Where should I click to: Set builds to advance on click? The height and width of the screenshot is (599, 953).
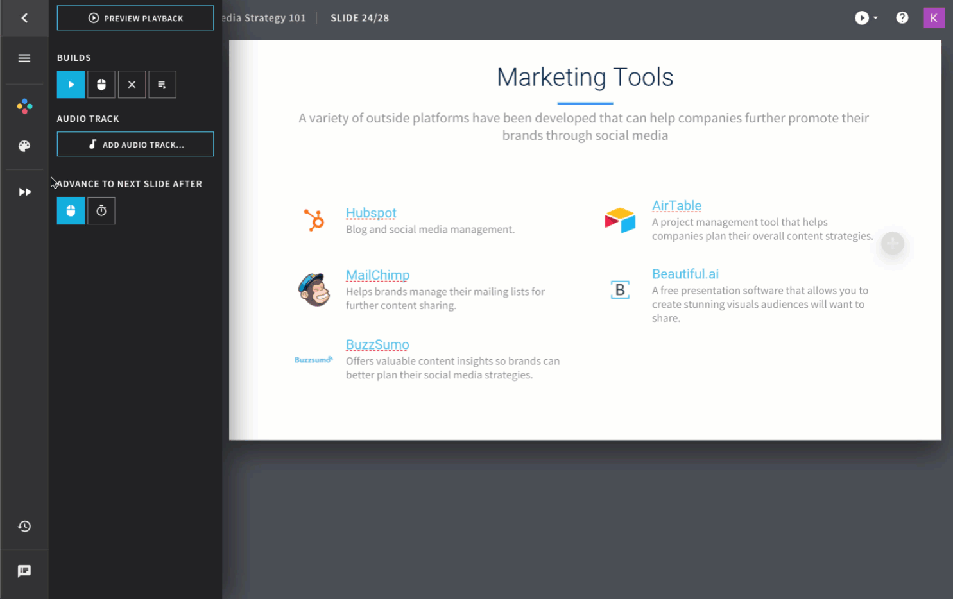pyautogui.click(x=101, y=85)
